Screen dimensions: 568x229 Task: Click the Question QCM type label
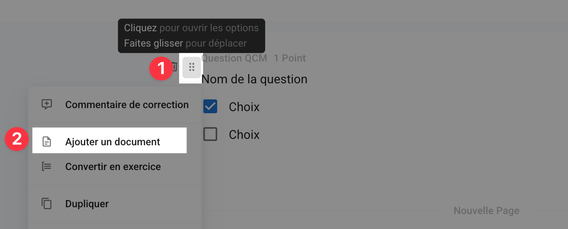pos(234,58)
